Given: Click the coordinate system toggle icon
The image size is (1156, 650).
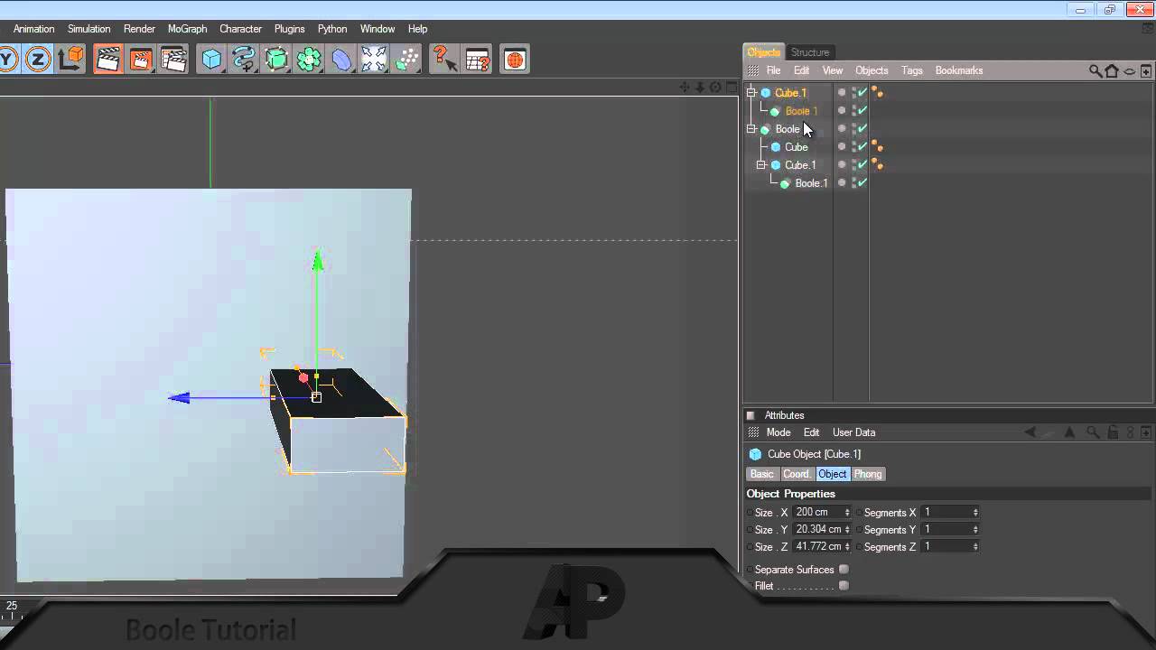Looking at the screenshot, I should pyautogui.click(x=70, y=60).
